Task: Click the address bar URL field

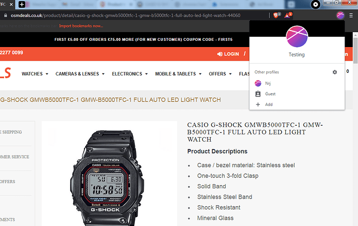Action: point(136,16)
